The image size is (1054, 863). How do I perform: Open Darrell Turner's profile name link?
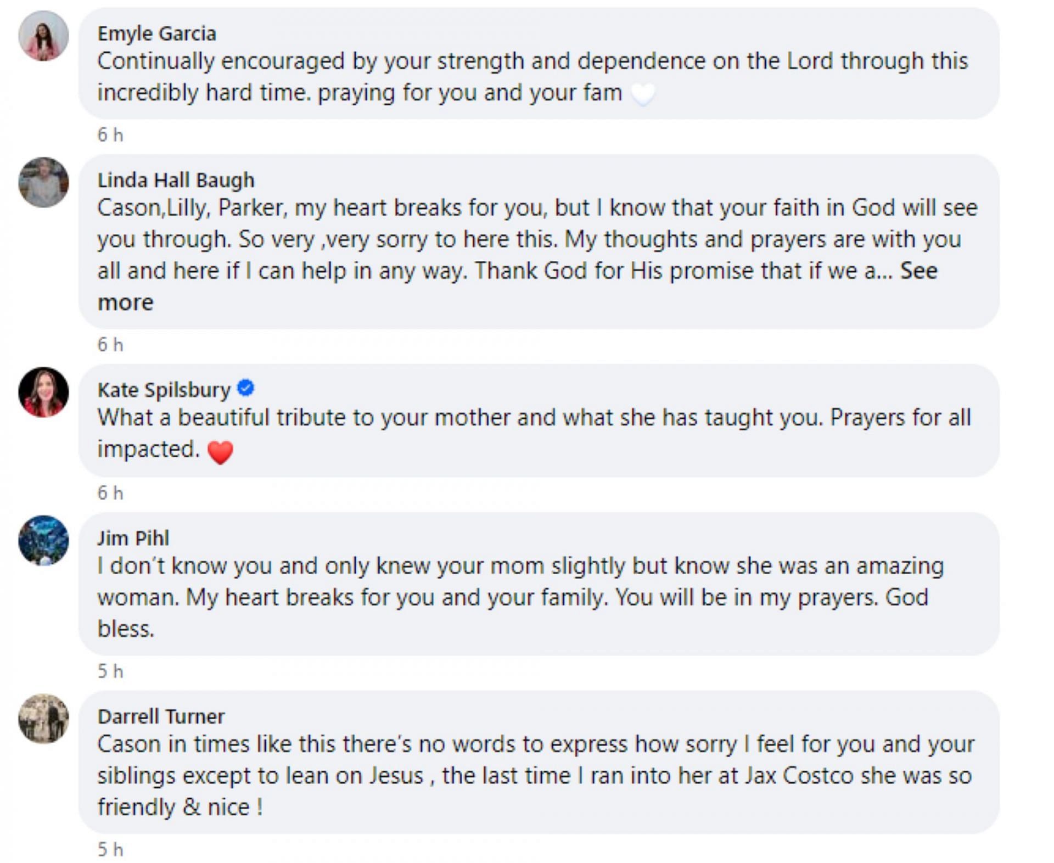[x=161, y=716]
